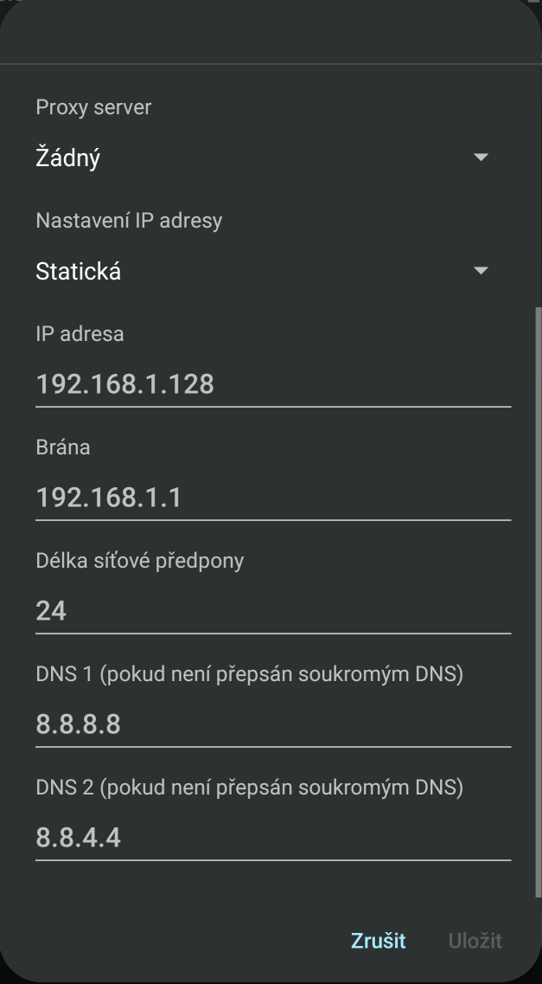This screenshot has height=984, width=542.
Task: Edit the Brána field 192.168.1.1
Action: tap(272, 498)
